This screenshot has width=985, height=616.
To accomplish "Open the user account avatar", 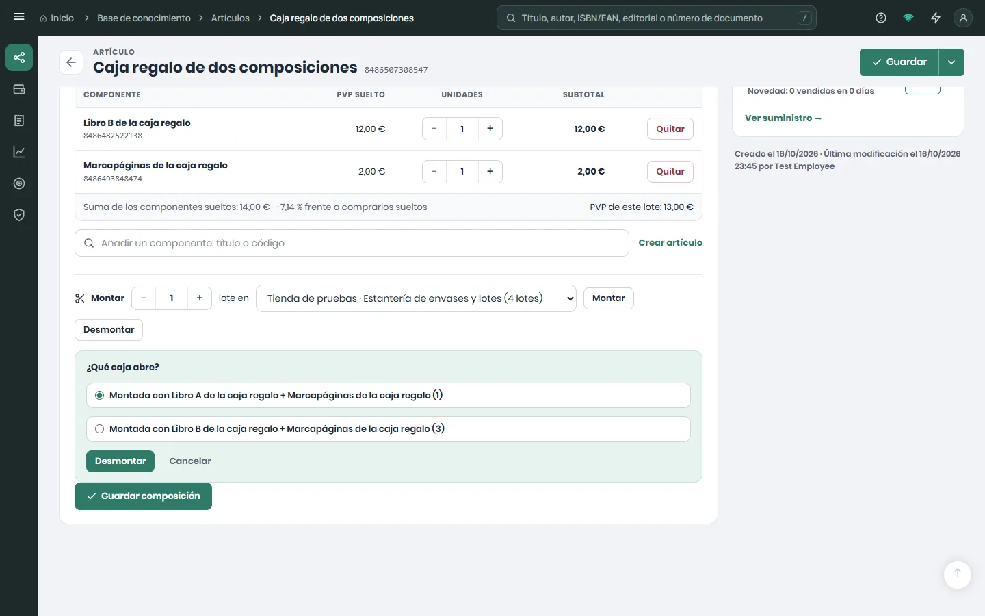I will tap(963, 18).
